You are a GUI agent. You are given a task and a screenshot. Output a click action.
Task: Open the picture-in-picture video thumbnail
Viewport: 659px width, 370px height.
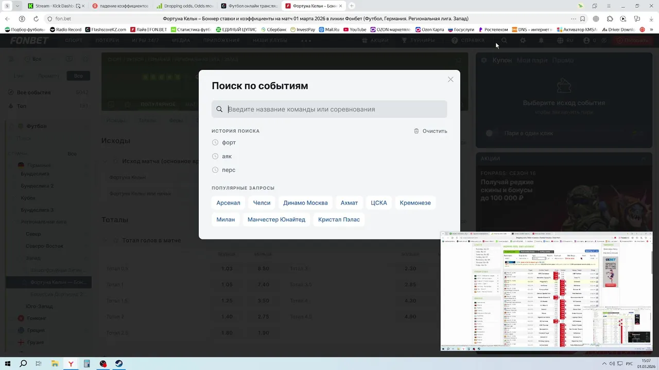(546, 291)
